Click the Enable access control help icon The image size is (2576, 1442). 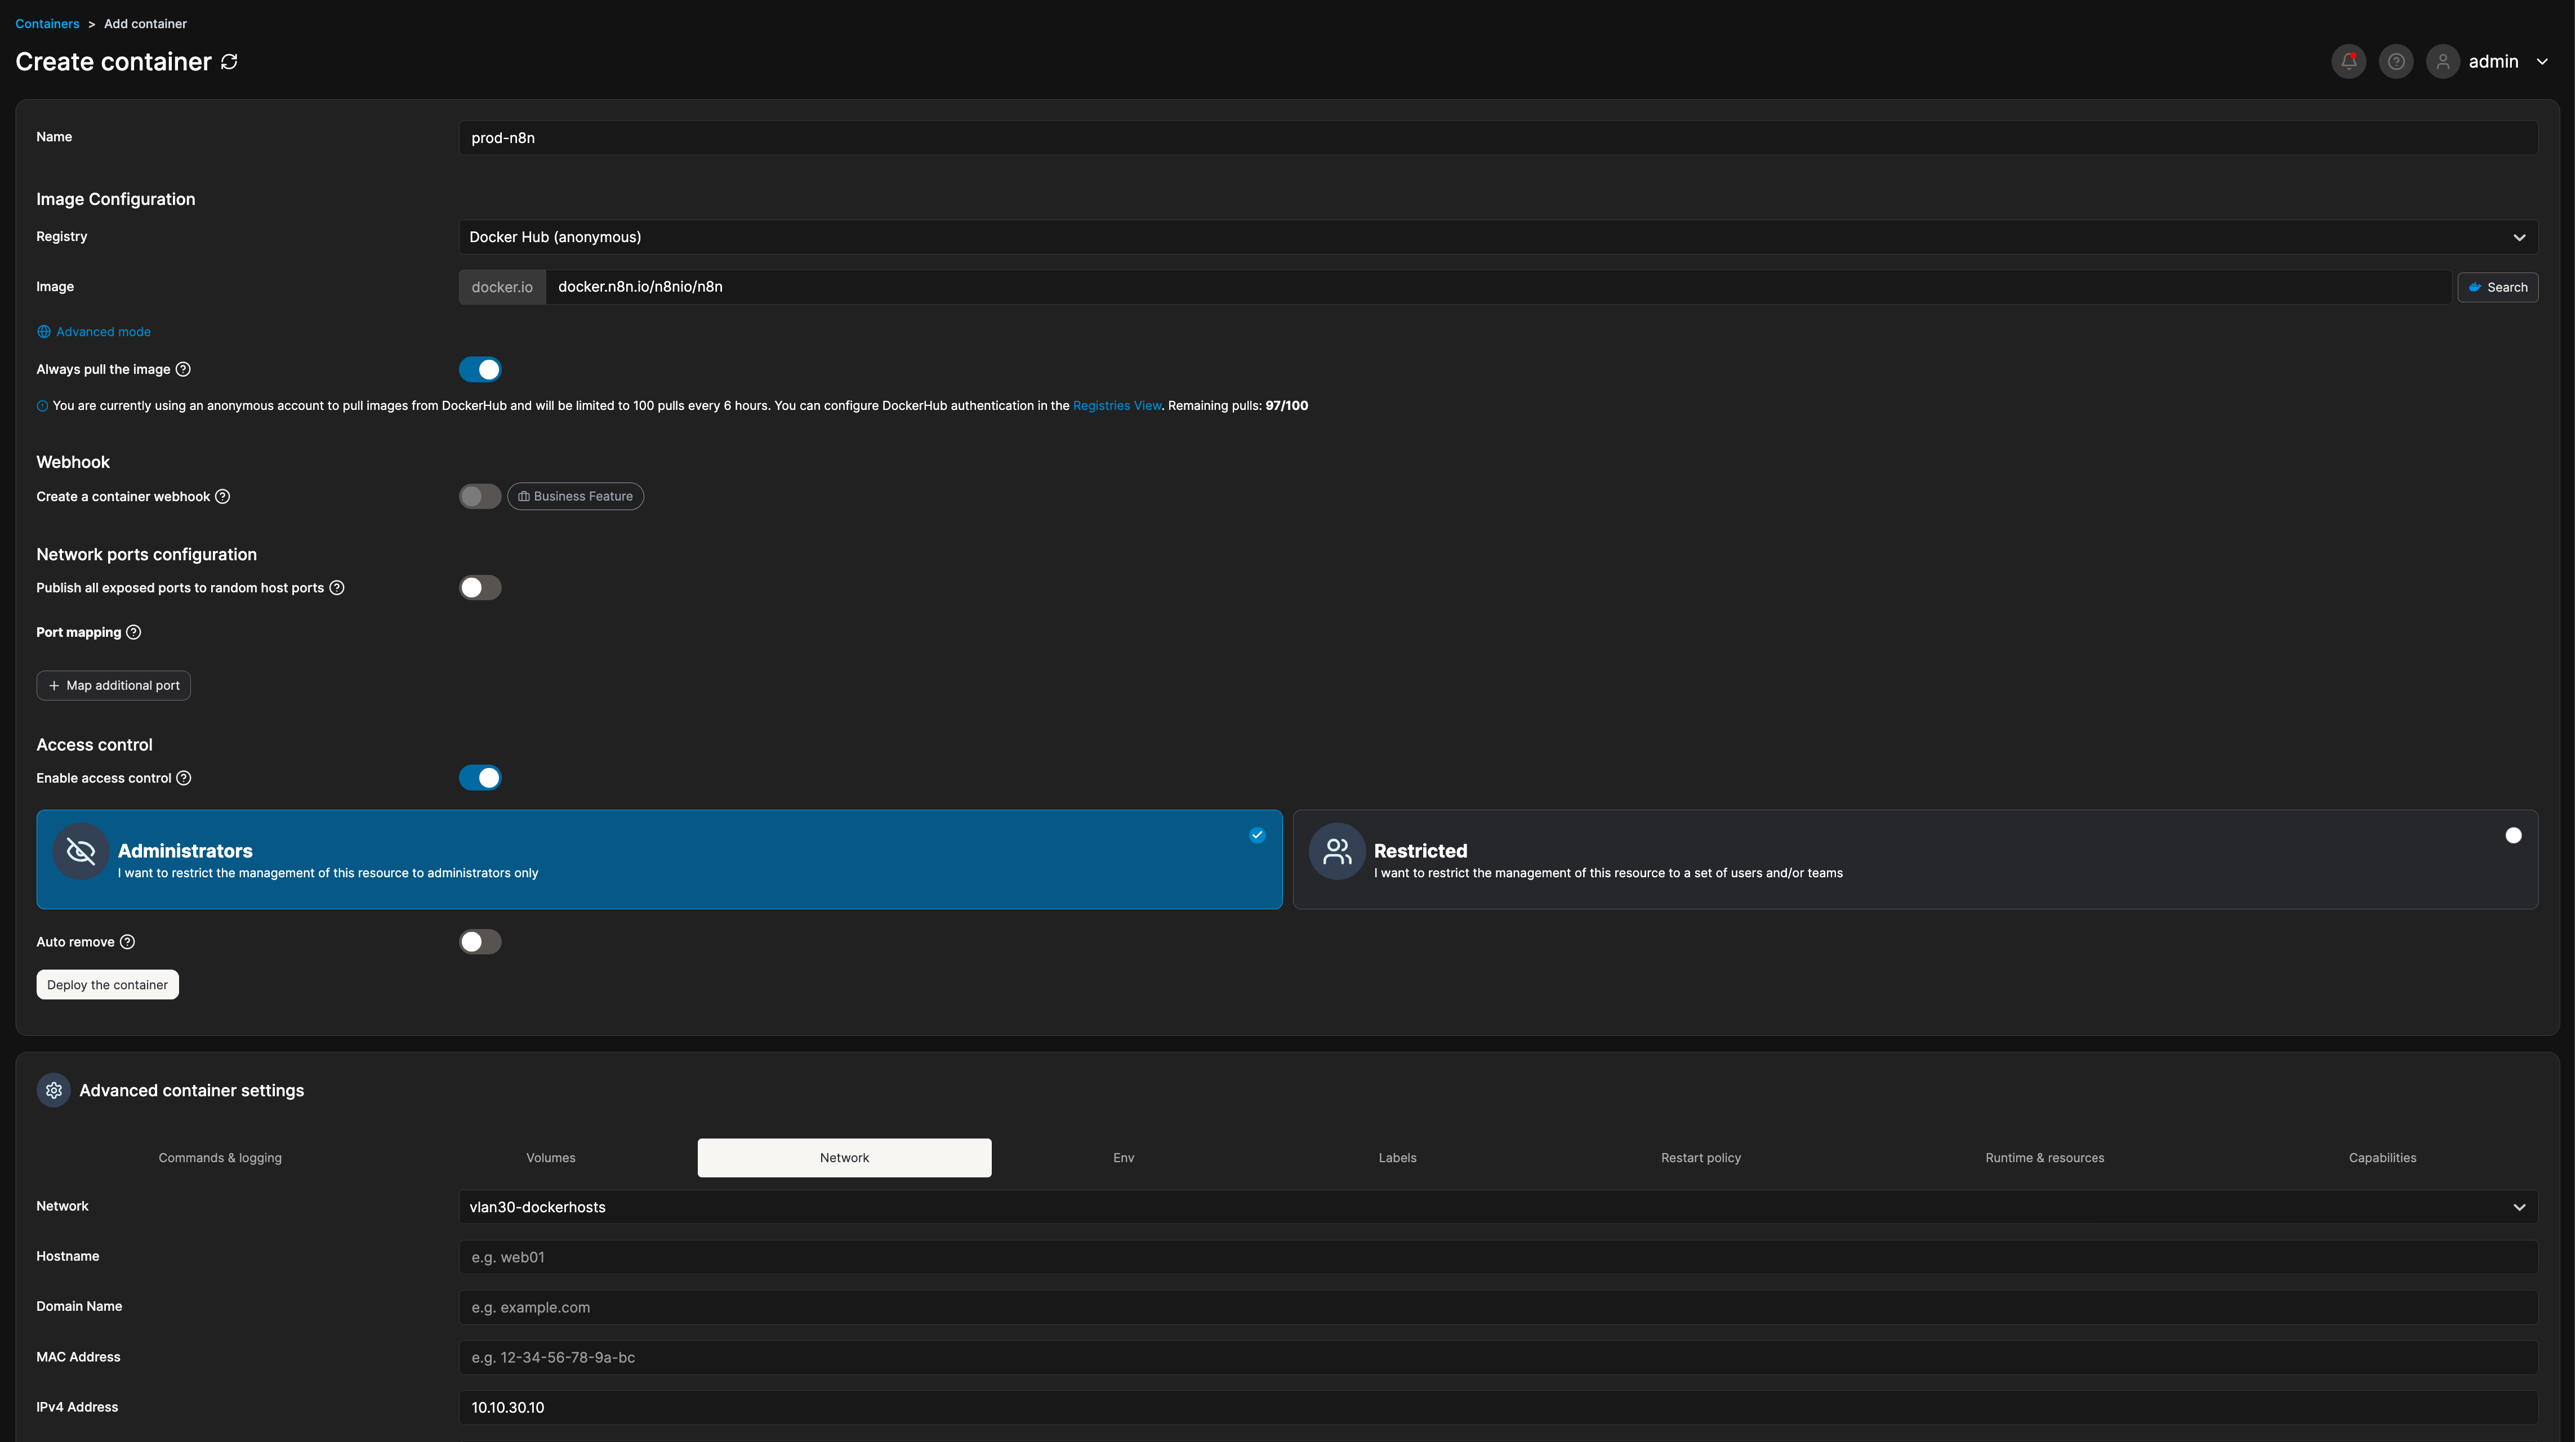[x=184, y=778]
